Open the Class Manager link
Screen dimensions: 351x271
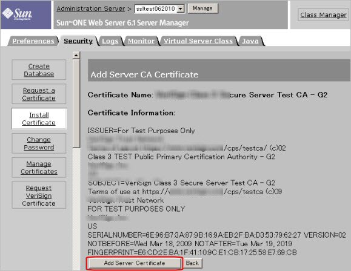pos(323,15)
